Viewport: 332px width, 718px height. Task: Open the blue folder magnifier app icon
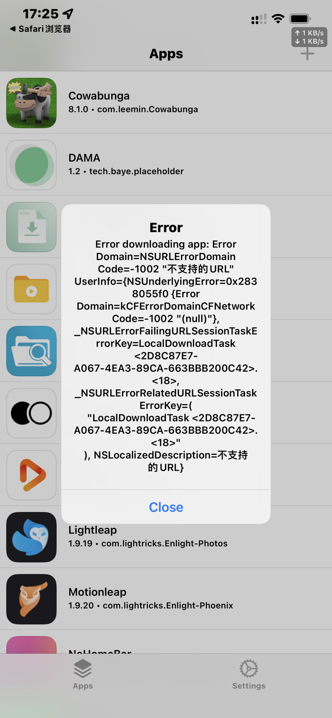(x=32, y=351)
